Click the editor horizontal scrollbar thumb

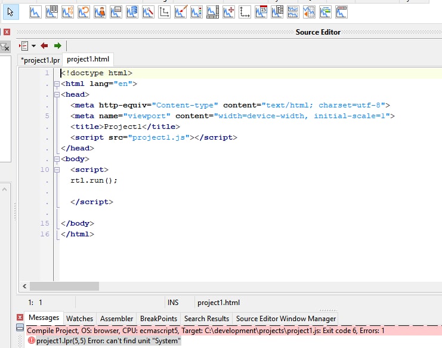click(64, 287)
